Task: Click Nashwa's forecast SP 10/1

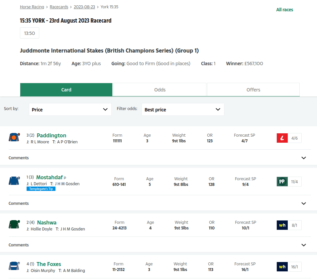Action: coord(246,228)
